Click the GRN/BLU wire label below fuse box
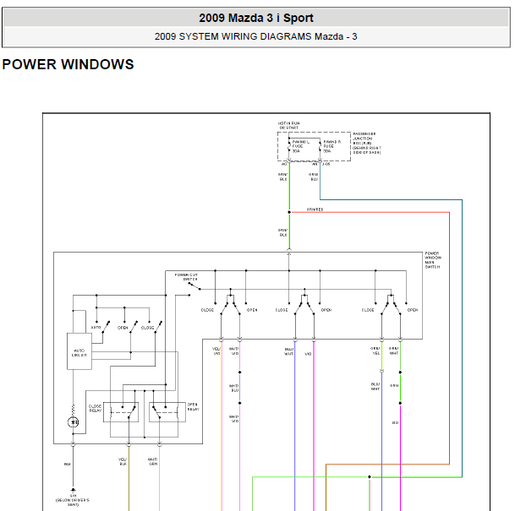 [x=314, y=177]
